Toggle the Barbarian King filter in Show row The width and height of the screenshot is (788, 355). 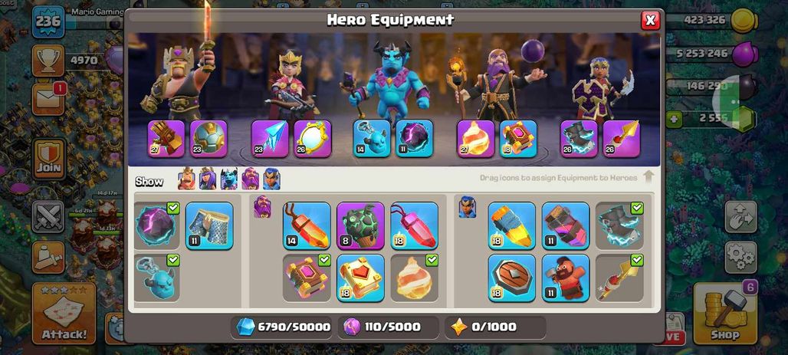(x=186, y=179)
